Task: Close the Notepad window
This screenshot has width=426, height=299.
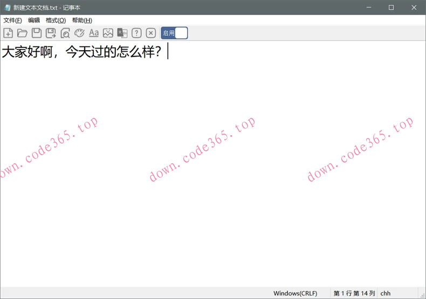Action: (x=414, y=8)
